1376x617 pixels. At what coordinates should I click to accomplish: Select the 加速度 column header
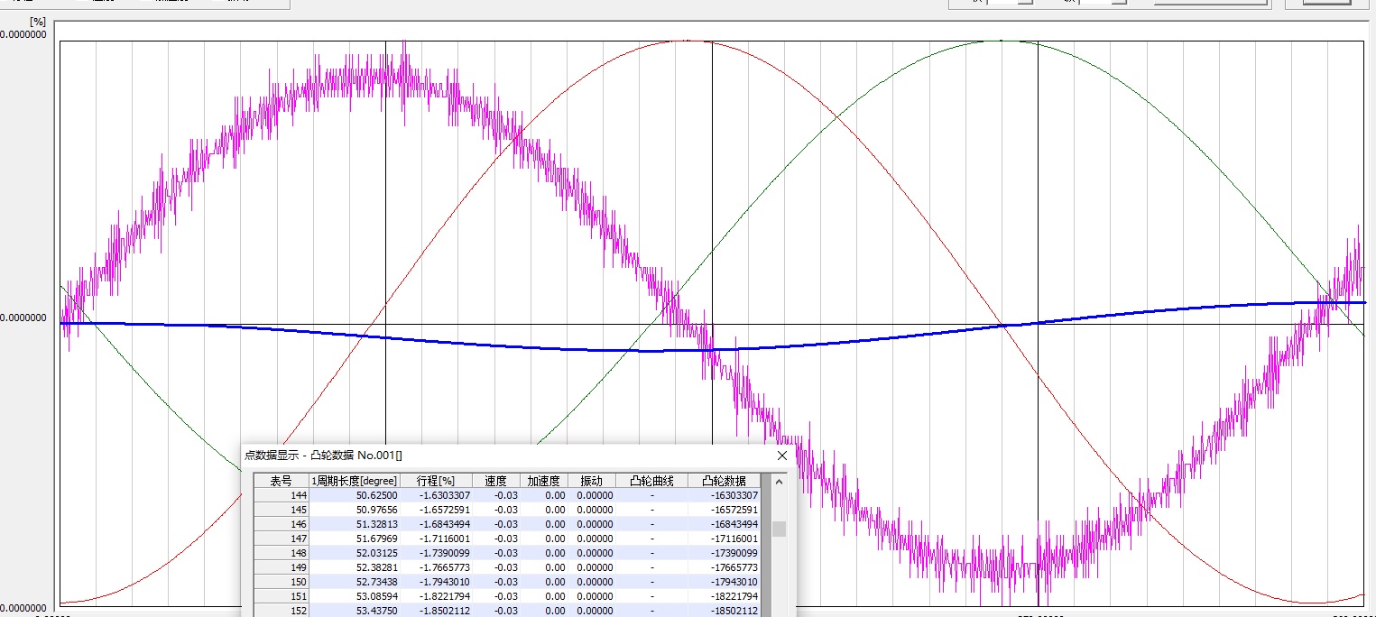pyautogui.click(x=544, y=481)
